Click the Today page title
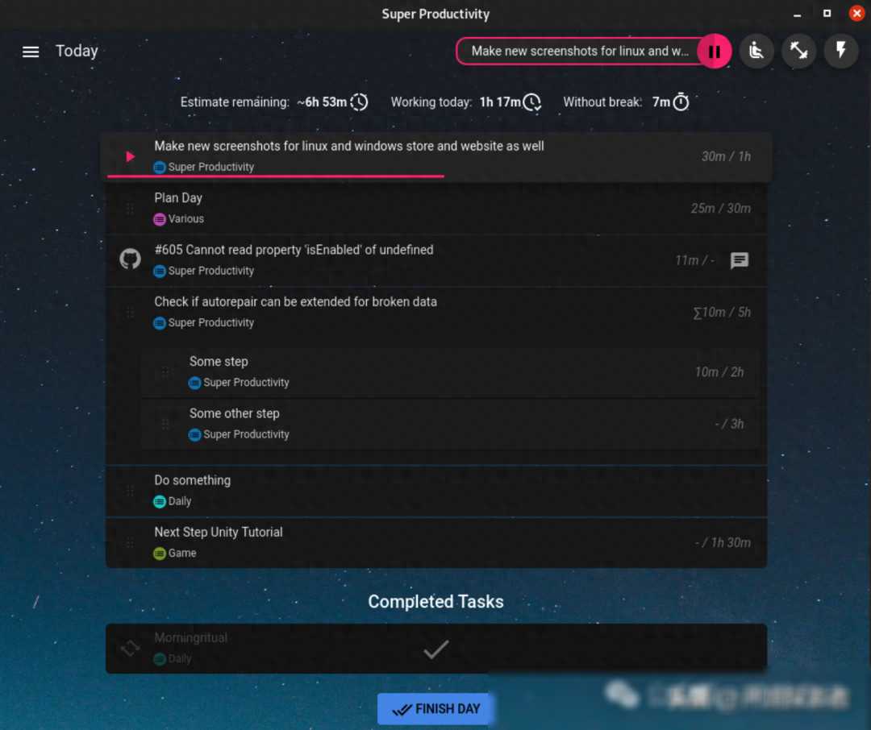Viewport: 871px width, 730px height. pyautogui.click(x=77, y=51)
